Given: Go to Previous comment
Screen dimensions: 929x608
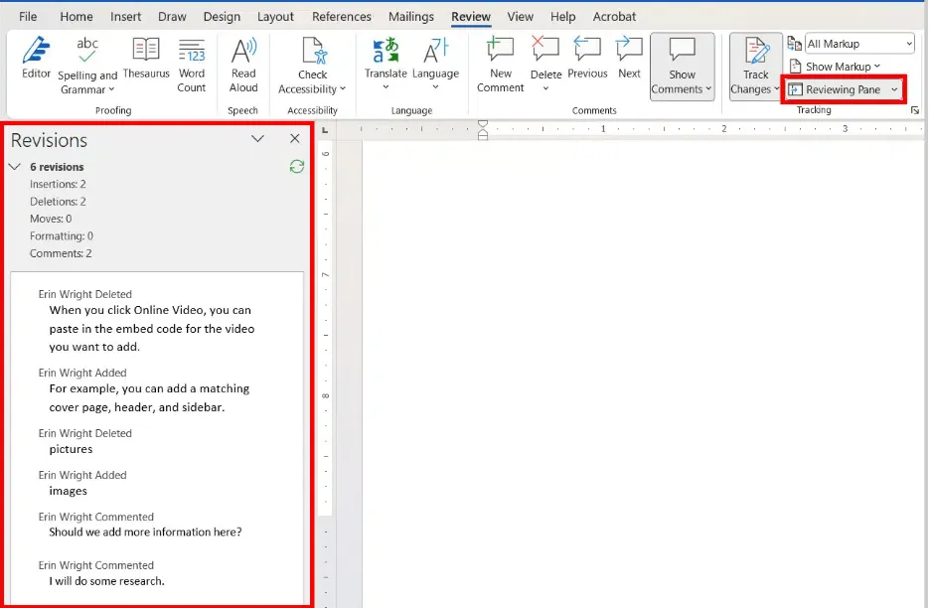Looking at the screenshot, I should tap(587, 58).
